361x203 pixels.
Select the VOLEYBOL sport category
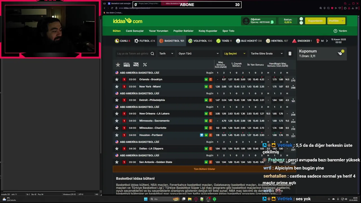click(200, 41)
